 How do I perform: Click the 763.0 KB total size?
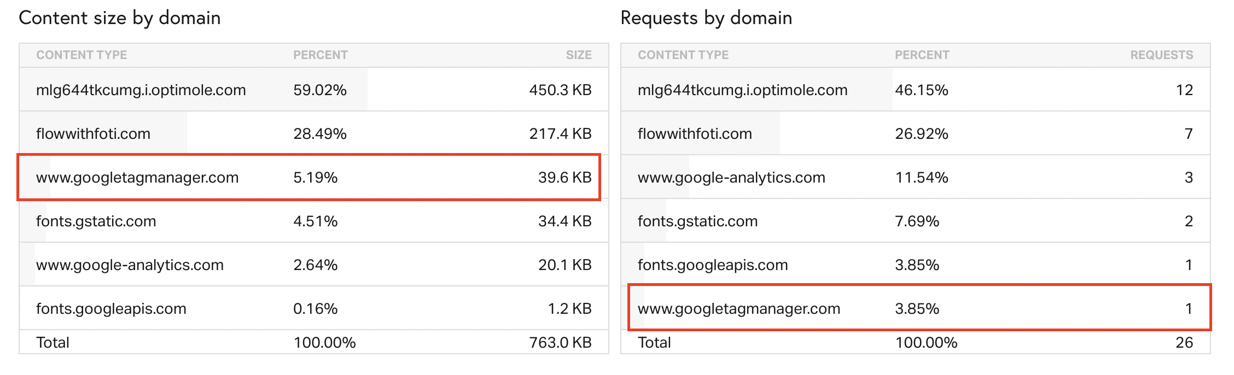561,343
